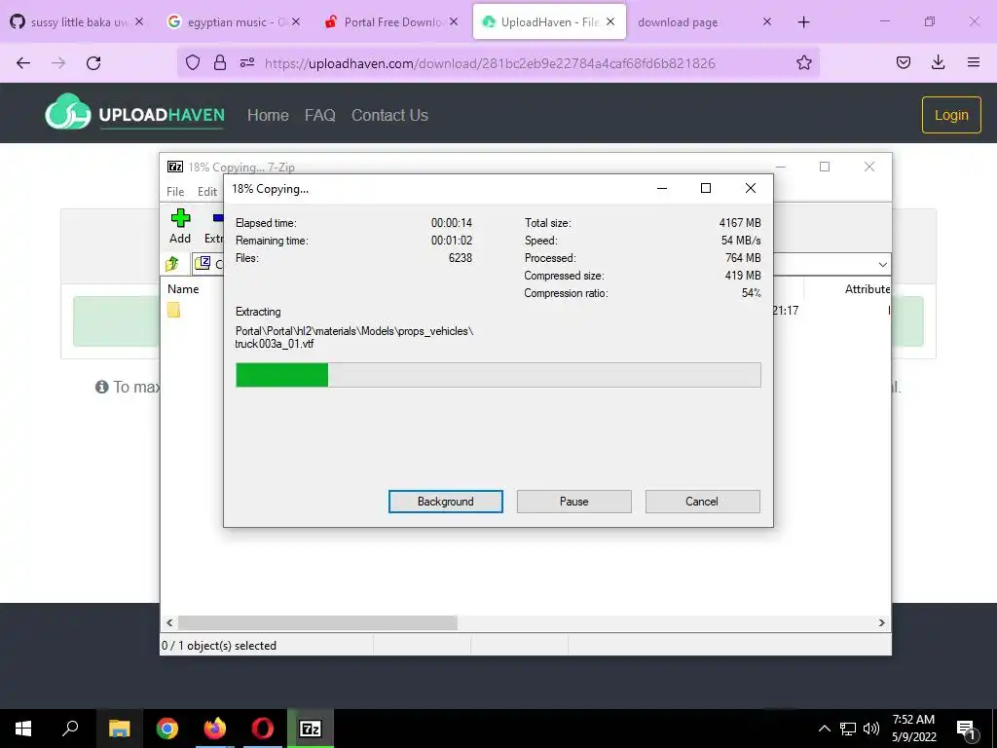Switch to the egyptian music tab

point(234,21)
